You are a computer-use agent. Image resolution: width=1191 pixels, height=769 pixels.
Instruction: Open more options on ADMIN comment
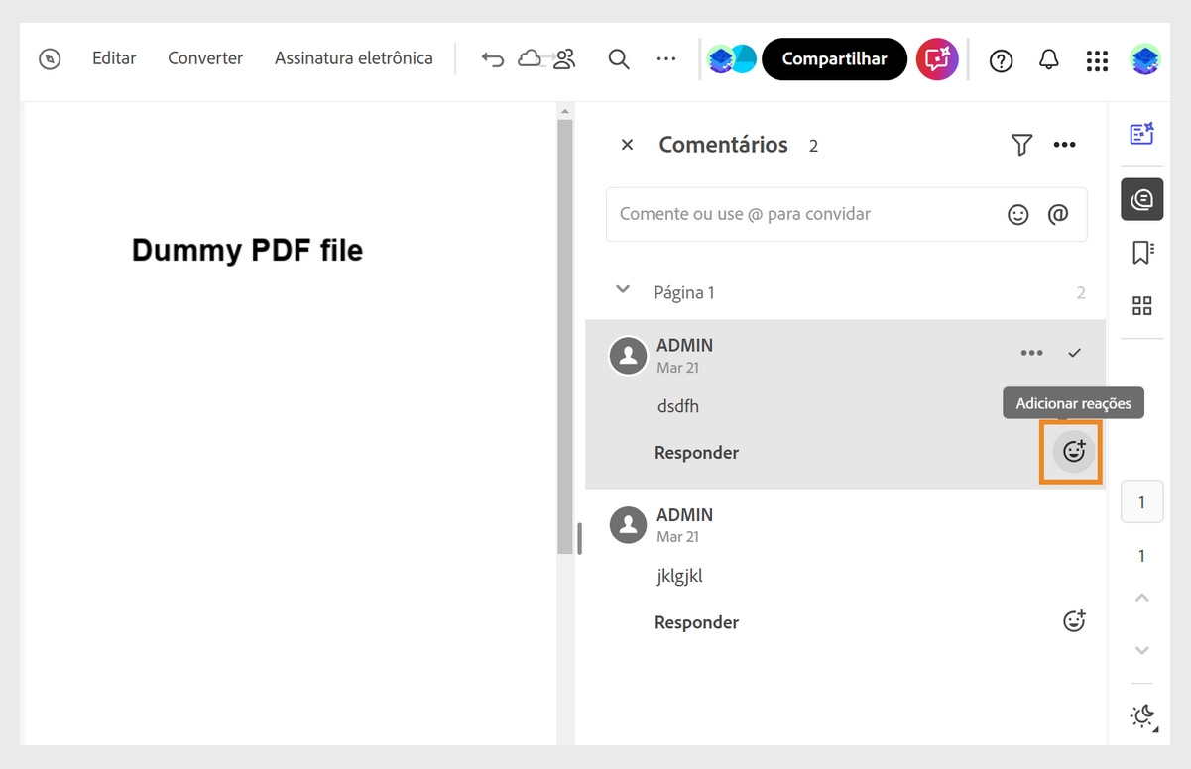[x=1031, y=352]
